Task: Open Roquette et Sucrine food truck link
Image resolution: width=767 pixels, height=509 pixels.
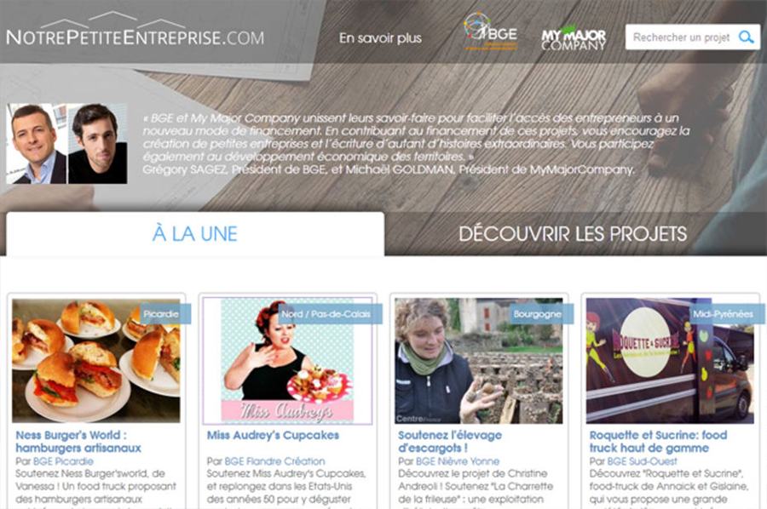Action: click(658, 442)
